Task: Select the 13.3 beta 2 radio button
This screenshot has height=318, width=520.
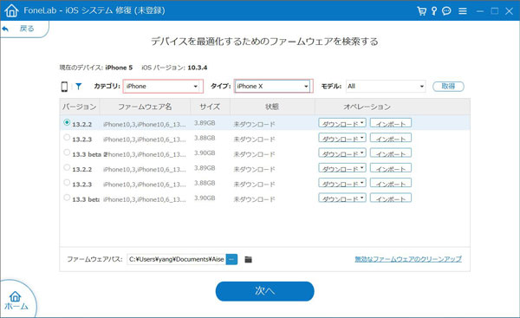Action: (x=67, y=153)
